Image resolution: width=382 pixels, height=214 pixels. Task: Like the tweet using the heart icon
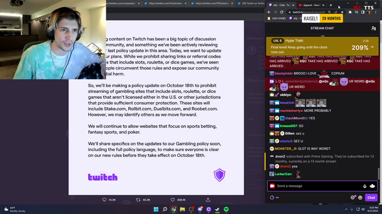point(172,200)
